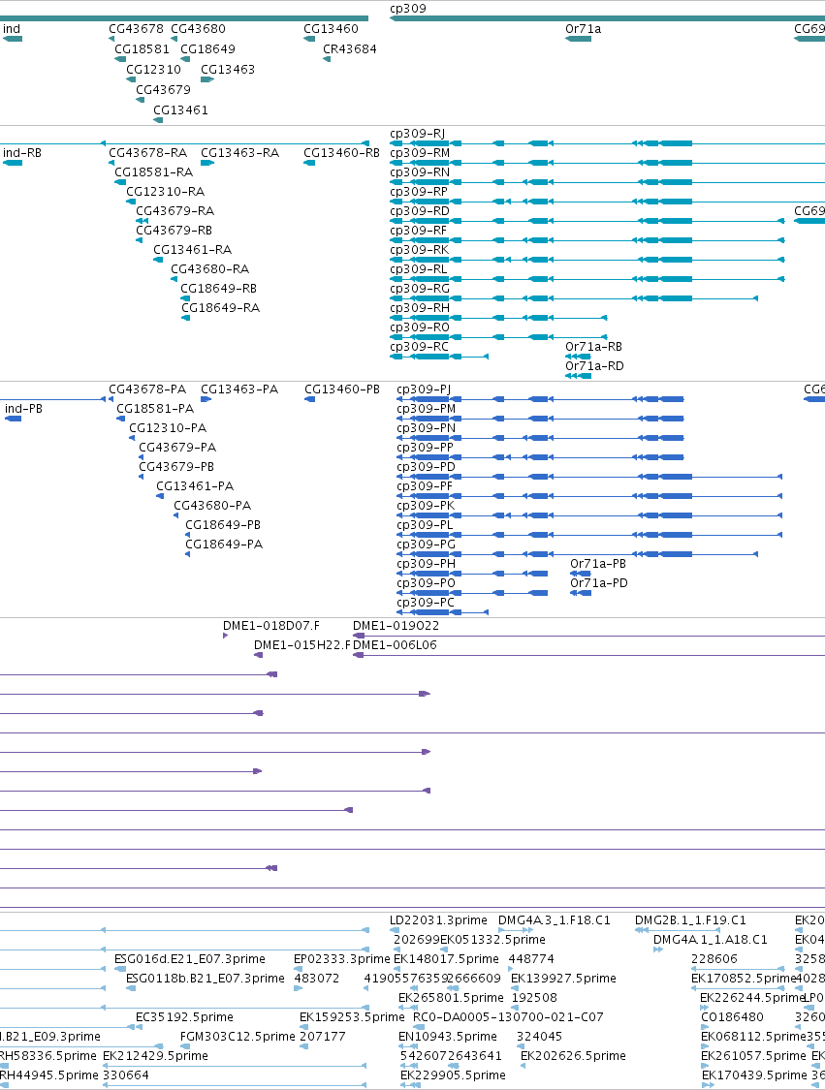Select gene CG13461
Screen dimensions: 825x1090
pos(181,109)
